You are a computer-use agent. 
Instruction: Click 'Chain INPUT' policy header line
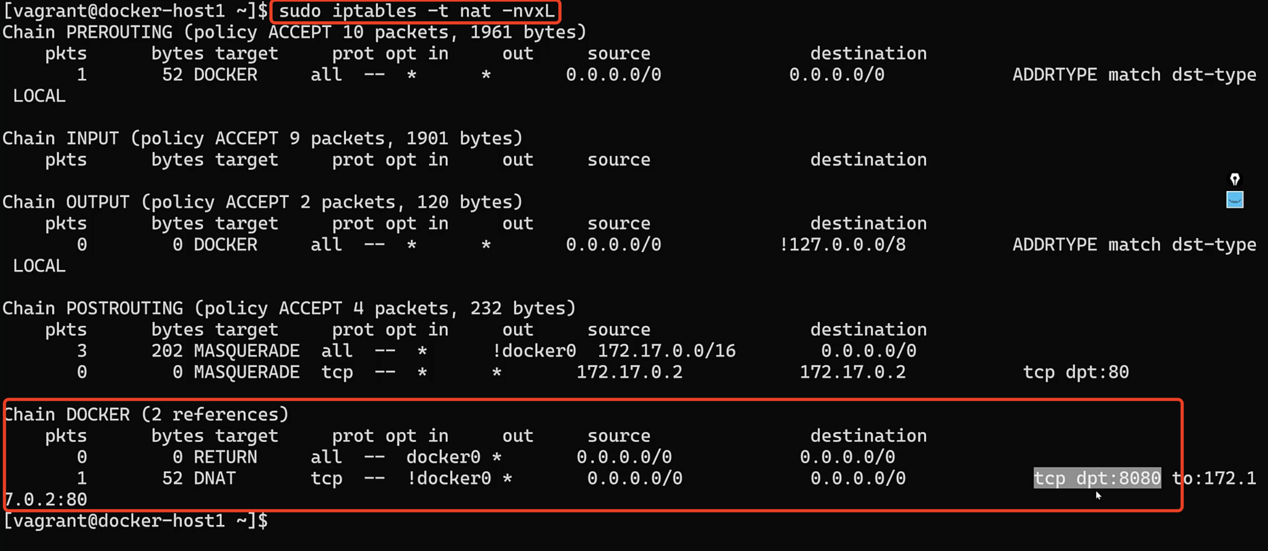point(262,139)
